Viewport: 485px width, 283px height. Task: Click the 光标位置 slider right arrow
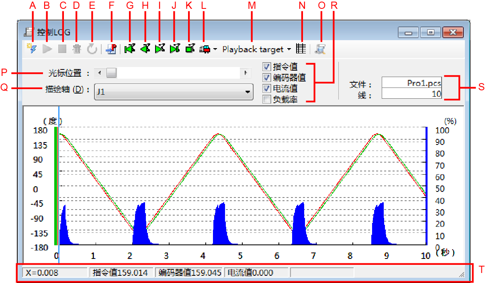245,73
